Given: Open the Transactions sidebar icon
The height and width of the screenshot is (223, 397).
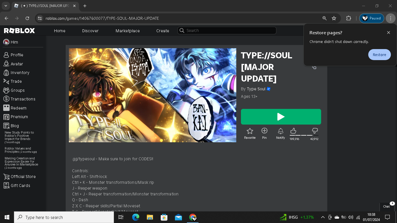Looking at the screenshot, I should pyautogui.click(x=6, y=99).
